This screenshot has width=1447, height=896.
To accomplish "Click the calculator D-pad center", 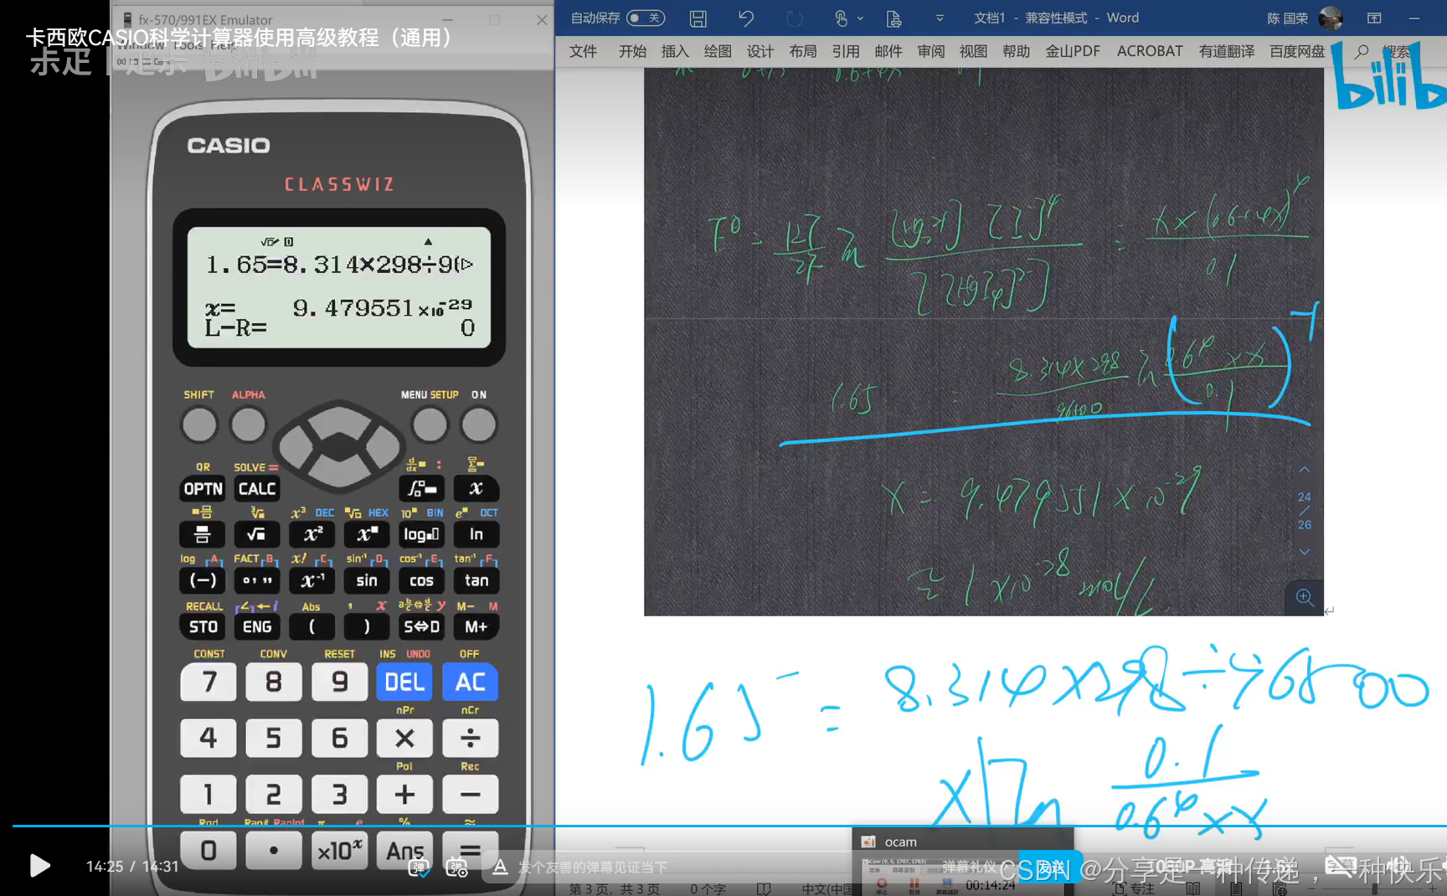I will click(339, 446).
